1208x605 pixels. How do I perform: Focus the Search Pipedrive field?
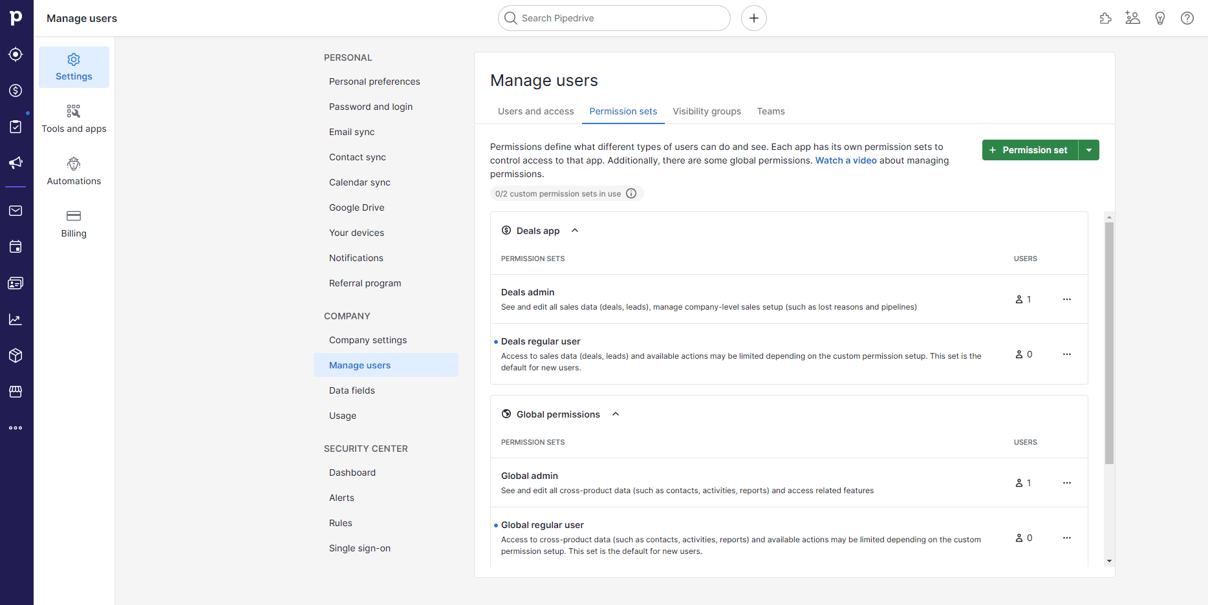coord(614,18)
